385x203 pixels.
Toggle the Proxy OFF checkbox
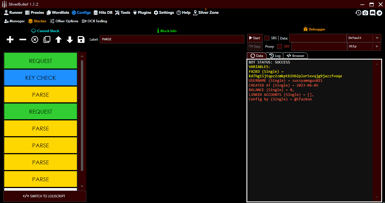click(x=280, y=46)
